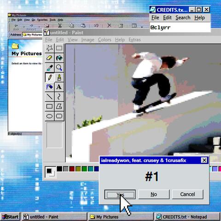
Task: Click the My Pictures address field
Action: point(32,35)
